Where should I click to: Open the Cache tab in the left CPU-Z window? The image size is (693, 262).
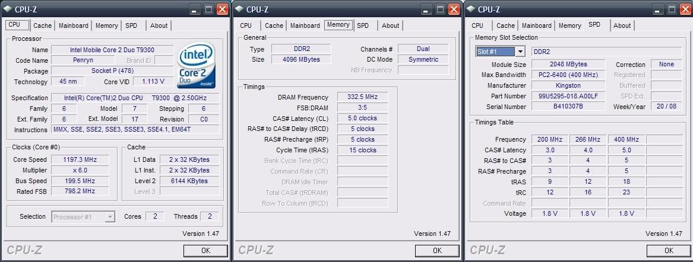coord(42,25)
